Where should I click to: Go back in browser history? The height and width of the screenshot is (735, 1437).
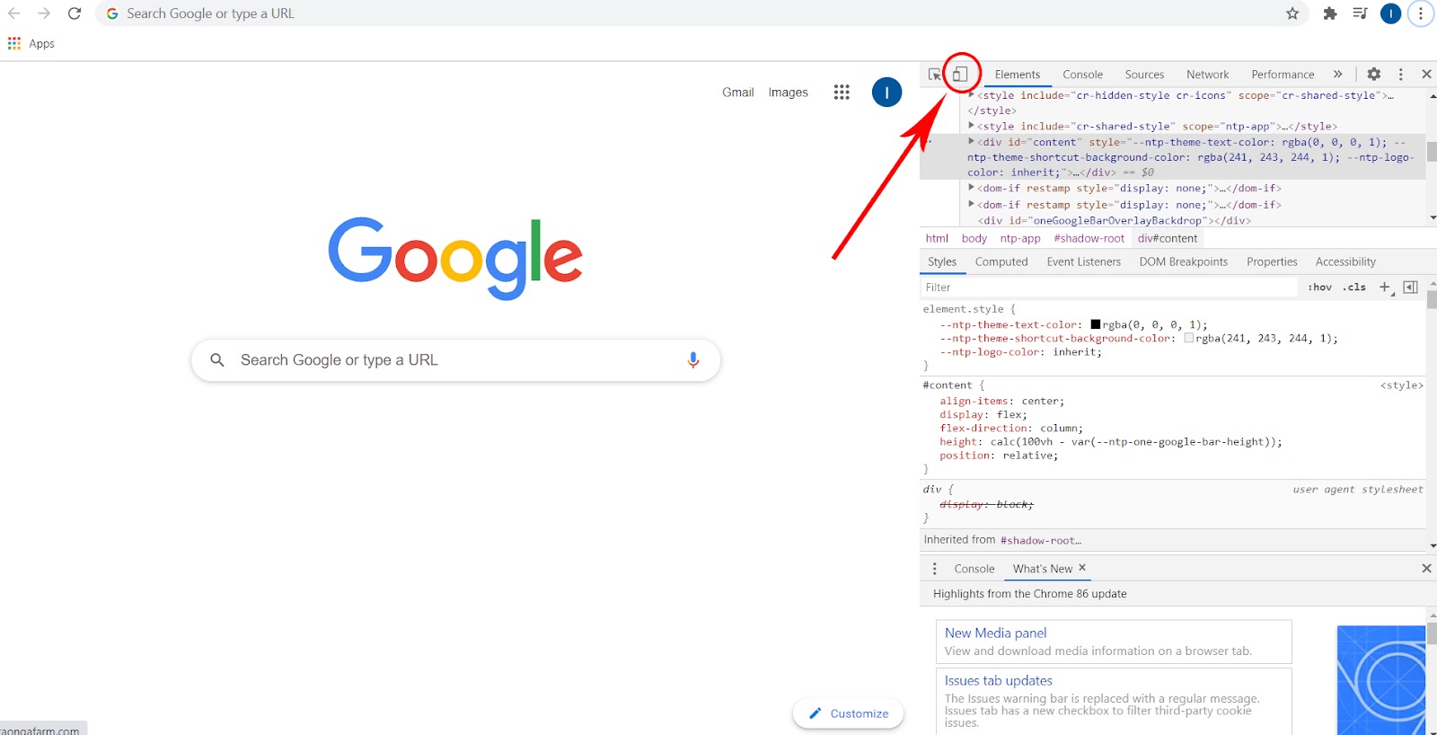point(14,13)
